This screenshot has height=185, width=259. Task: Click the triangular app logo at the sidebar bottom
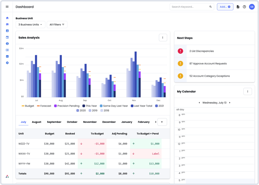7,177
